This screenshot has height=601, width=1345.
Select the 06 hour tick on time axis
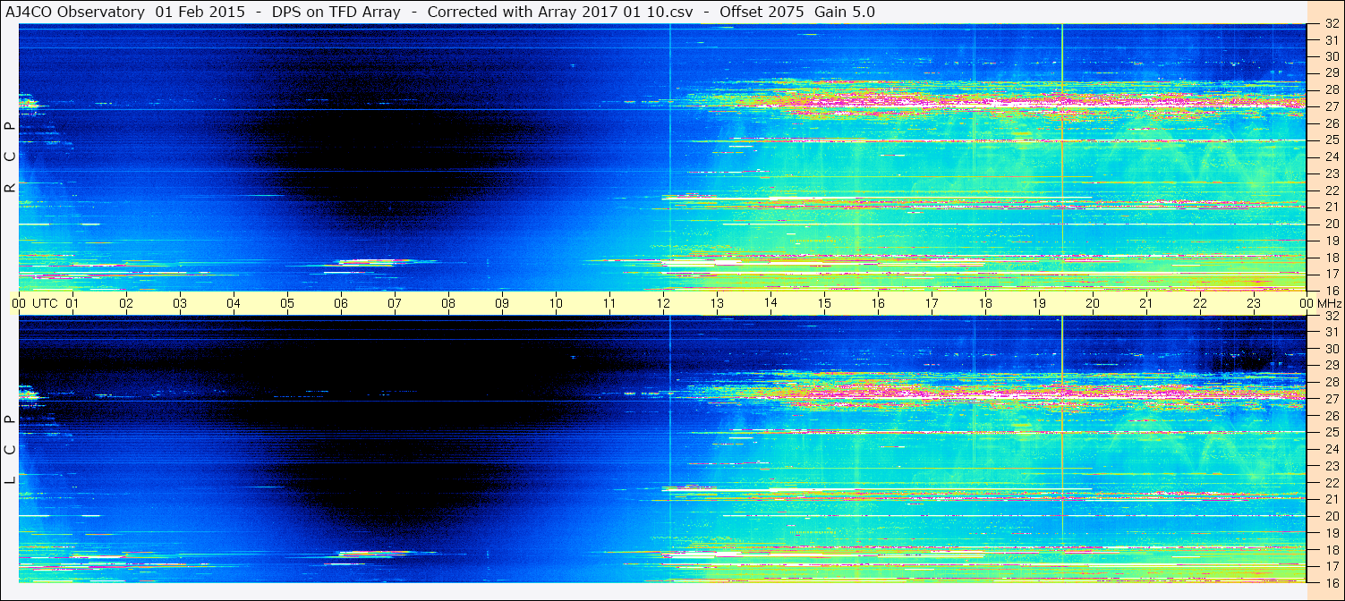tap(341, 303)
